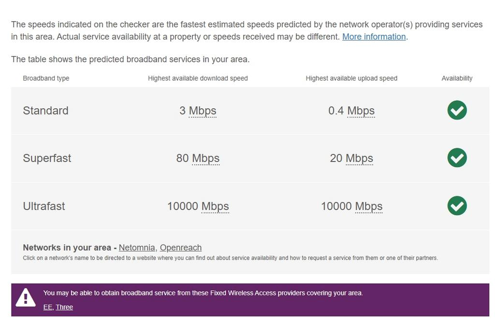Click Mbps abbreviation for Superfast download speed

coord(206,158)
